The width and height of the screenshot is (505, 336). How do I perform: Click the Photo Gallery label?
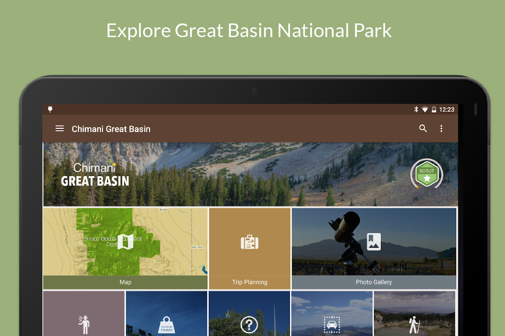pos(374,282)
